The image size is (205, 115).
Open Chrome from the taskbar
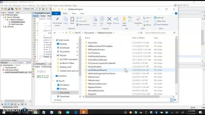[60, 112]
